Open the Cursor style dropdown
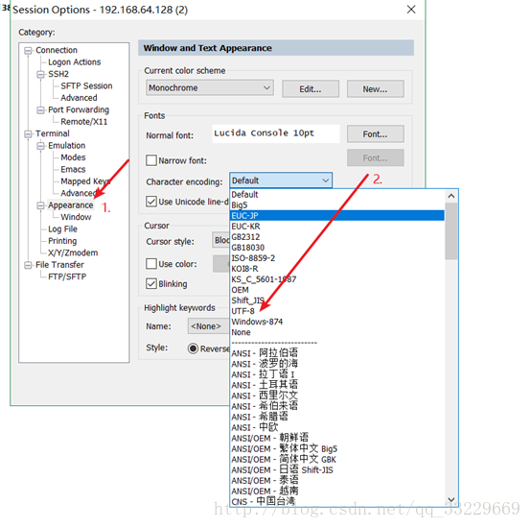 pos(220,240)
